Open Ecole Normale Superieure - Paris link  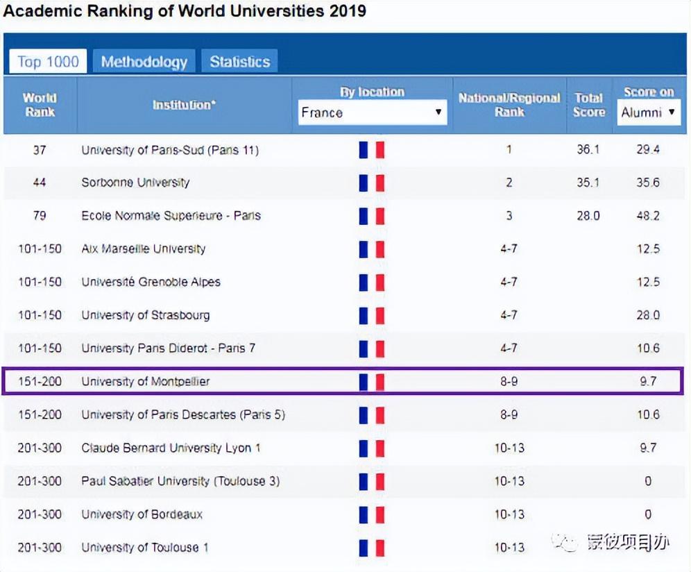click(171, 216)
